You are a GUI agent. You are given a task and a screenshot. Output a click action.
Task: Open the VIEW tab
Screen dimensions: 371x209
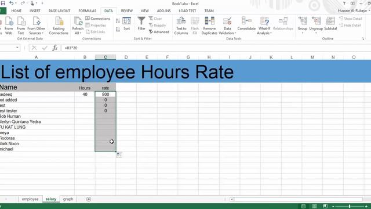tap(144, 10)
